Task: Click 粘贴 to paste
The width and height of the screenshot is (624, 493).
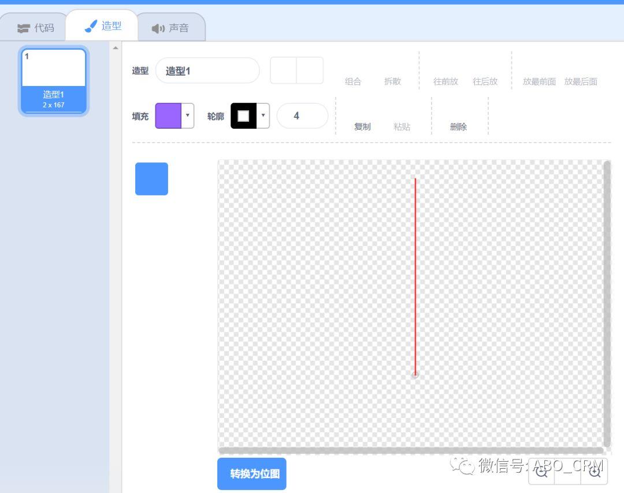Action: tap(402, 126)
